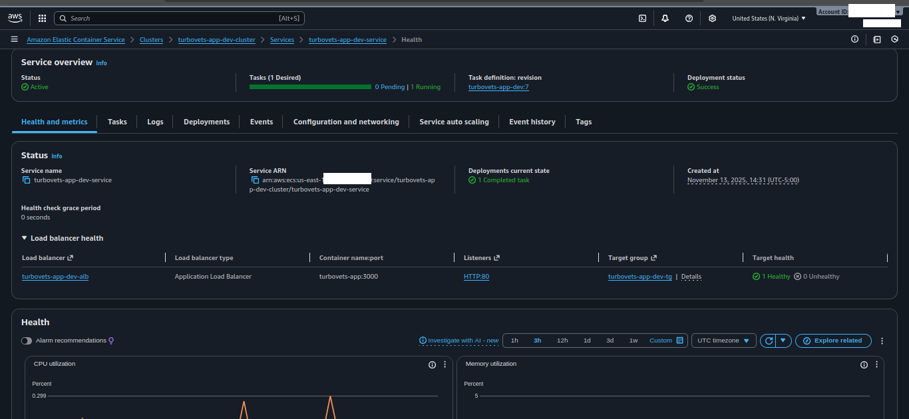The image size is (909, 419).
Task: Click the info circle icon near CPU utilization
Action: pyautogui.click(x=432, y=364)
